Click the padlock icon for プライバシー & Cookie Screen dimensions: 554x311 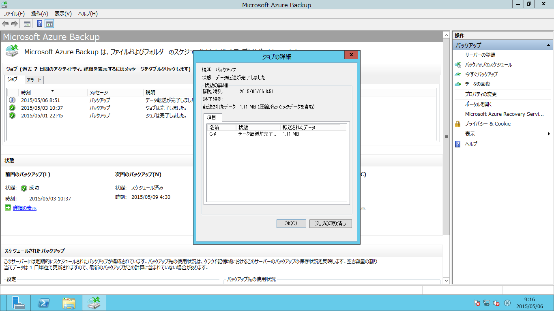point(458,124)
